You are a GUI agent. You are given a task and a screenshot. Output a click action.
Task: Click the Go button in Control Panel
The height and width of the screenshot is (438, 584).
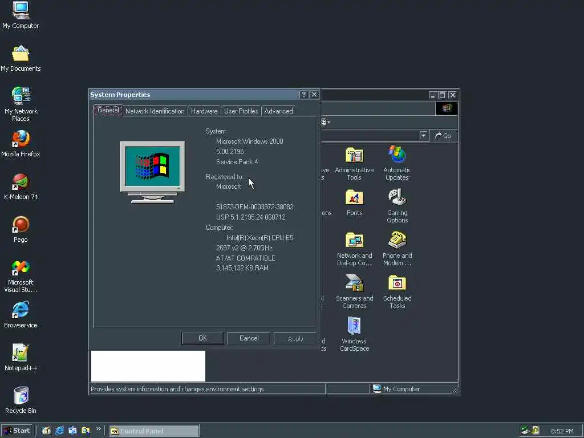tap(443, 136)
